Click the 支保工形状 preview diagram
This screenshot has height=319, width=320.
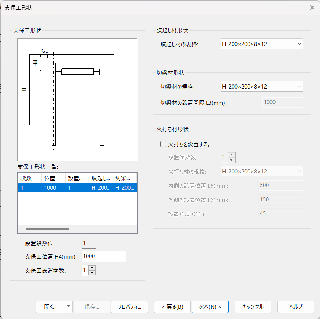click(78, 100)
